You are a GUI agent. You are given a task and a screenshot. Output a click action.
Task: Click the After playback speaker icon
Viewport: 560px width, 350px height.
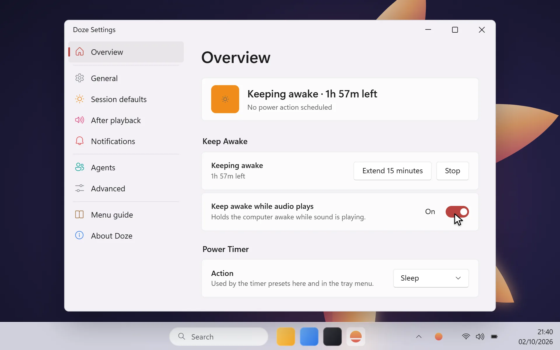click(79, 120)
